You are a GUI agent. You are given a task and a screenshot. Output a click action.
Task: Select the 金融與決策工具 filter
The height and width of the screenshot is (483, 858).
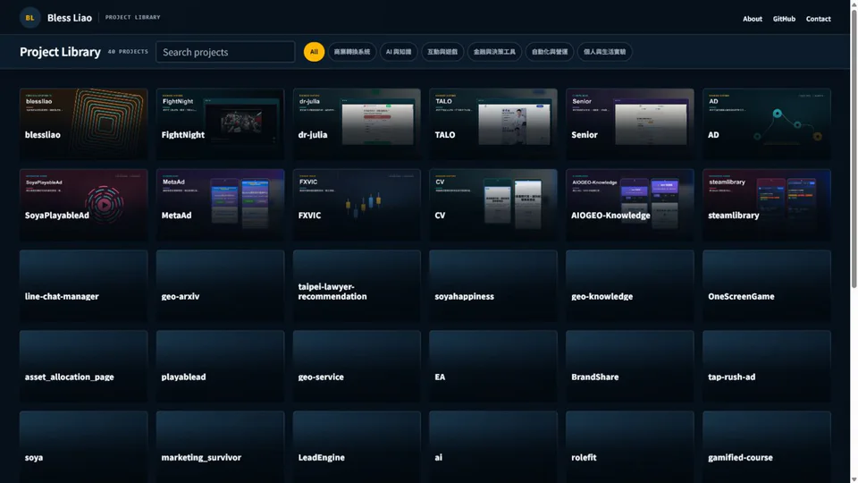(494, 52)
